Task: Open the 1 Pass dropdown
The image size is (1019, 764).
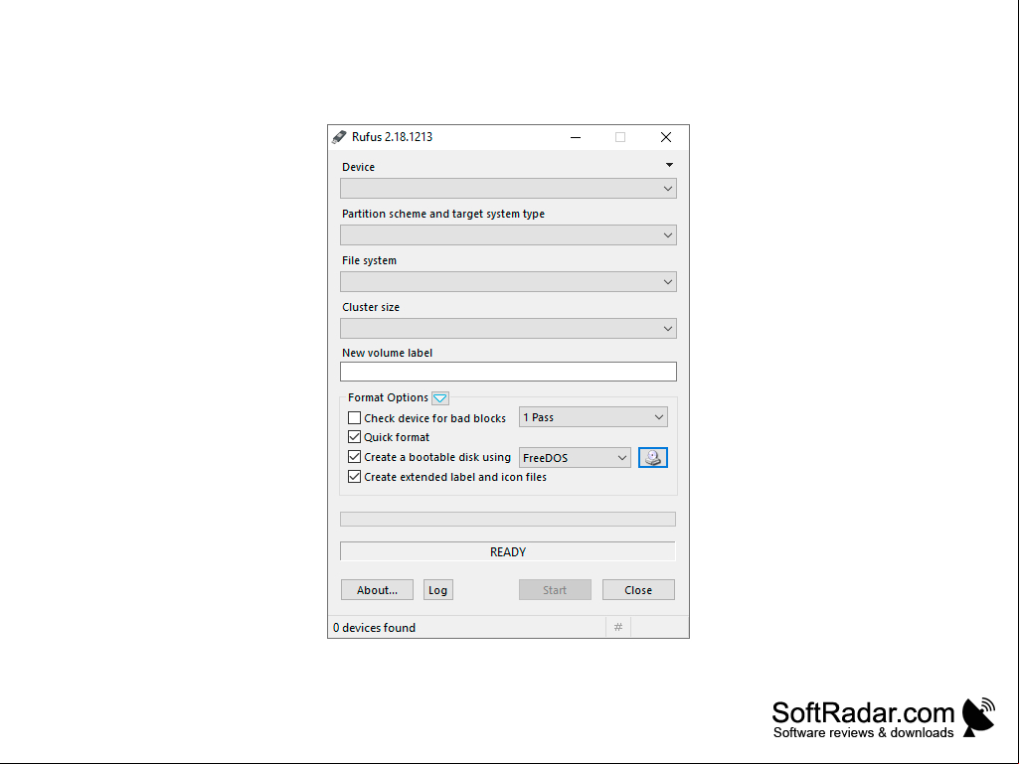Action: 594,417
